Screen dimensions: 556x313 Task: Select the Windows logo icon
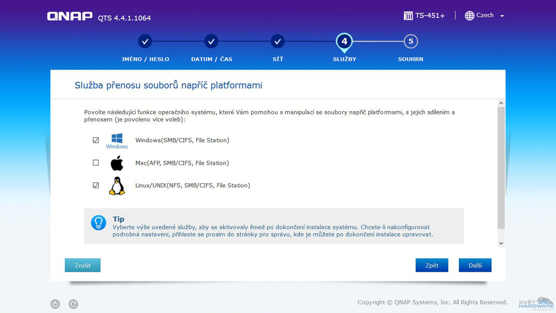(116, 139)
